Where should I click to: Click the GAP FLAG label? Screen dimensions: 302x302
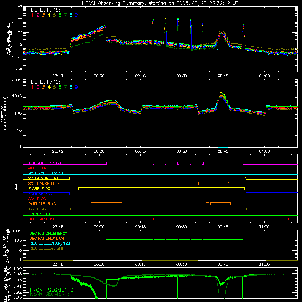click(x=37, y=168)
